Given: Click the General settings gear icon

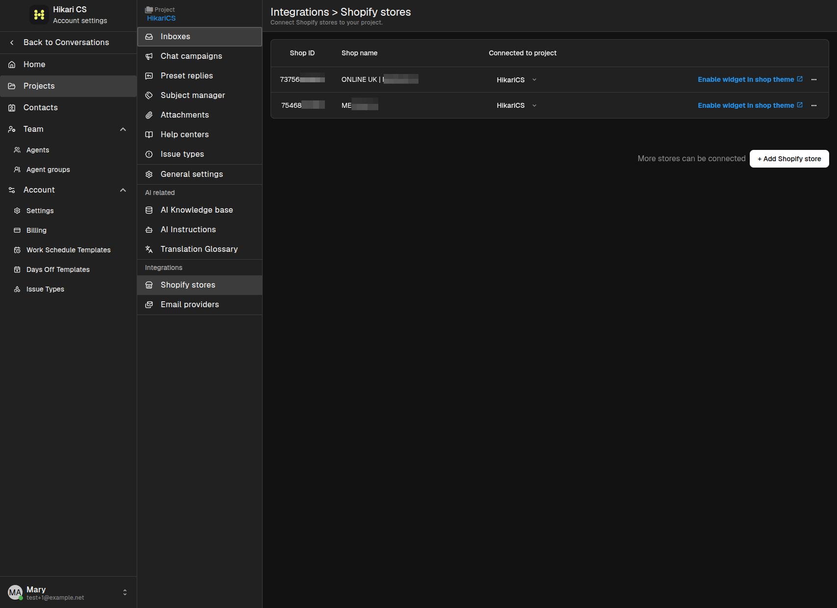Looking at the screenshot, I should tap(149, 174).
